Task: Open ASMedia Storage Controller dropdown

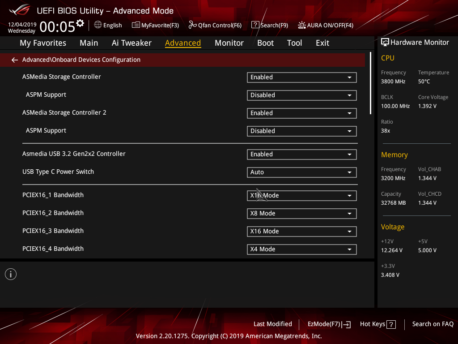Action: pyautogui.click(x=302, y=77)
